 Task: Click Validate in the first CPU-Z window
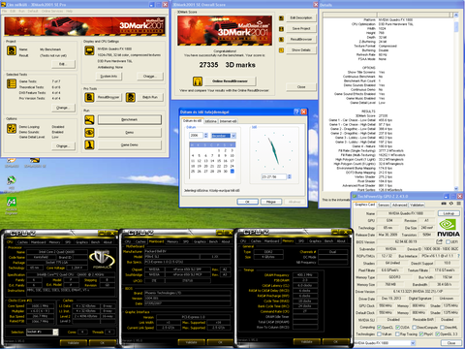click(x=74, y=343)
